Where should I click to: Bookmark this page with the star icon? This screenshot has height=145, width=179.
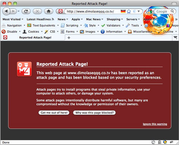click(129, 11)
